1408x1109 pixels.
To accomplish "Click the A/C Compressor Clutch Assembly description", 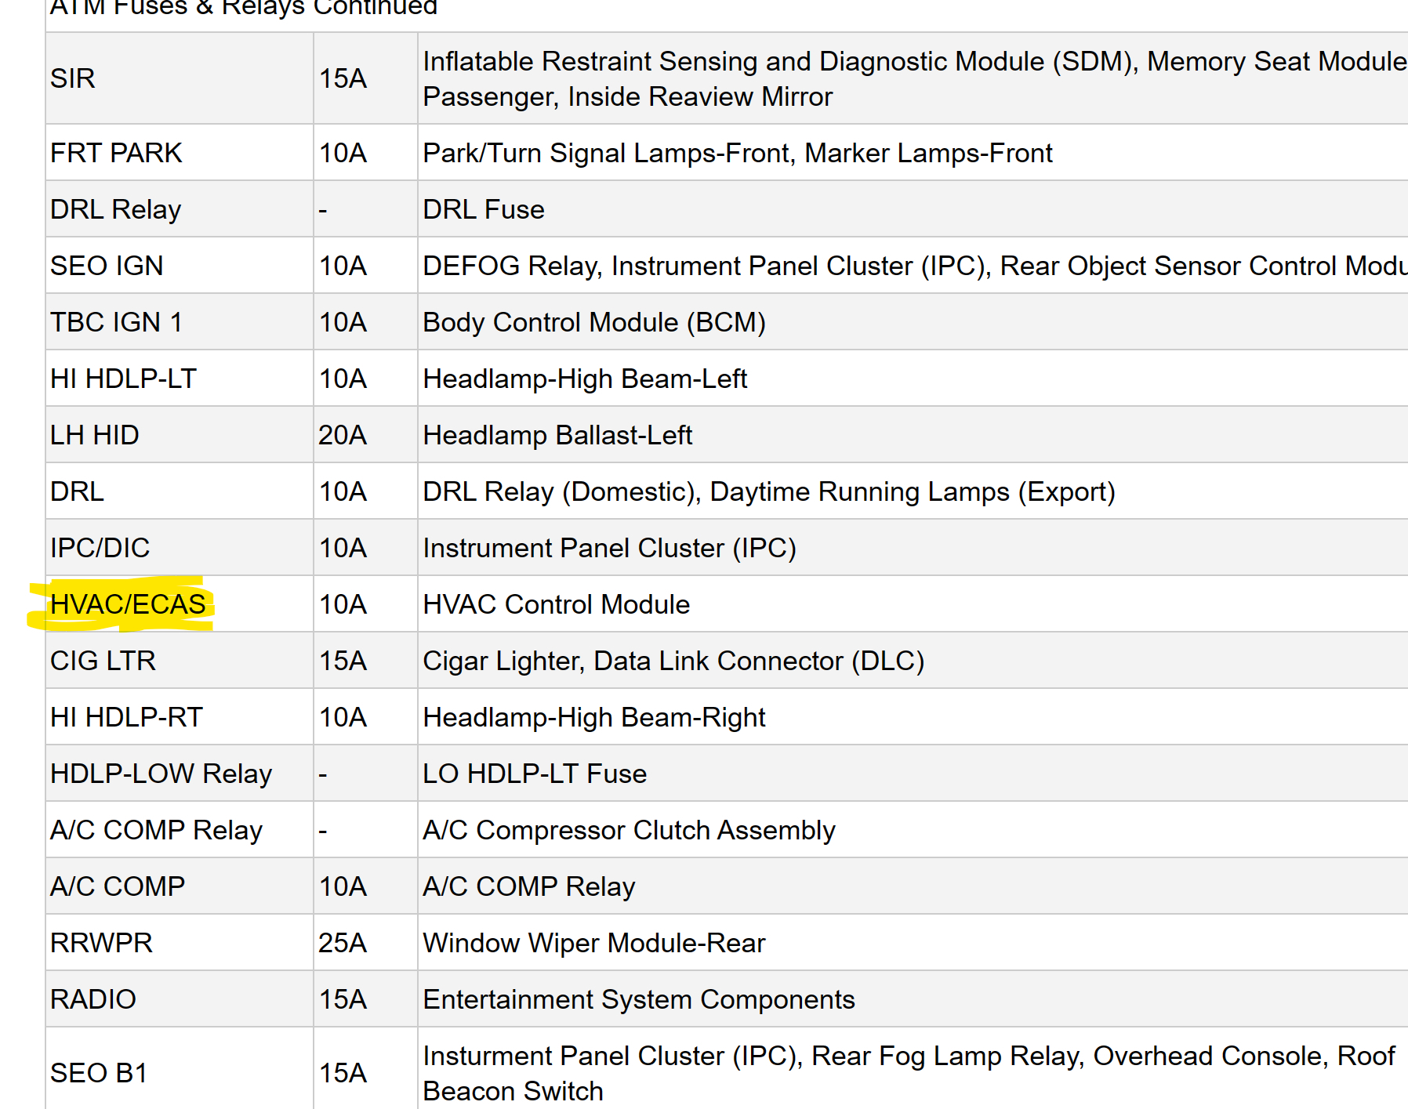I will (x=629, y=830).
